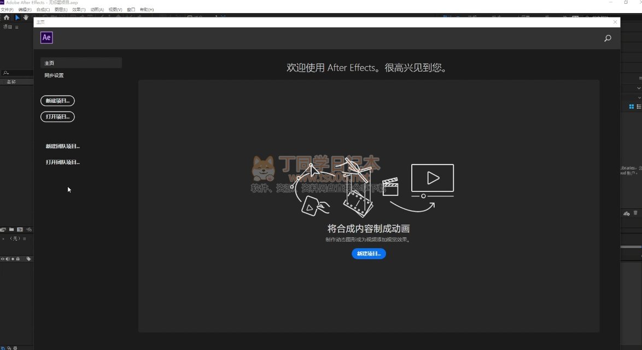Expand the upper chevron in right panel
The image size is (642, 350).
(639, 88)
